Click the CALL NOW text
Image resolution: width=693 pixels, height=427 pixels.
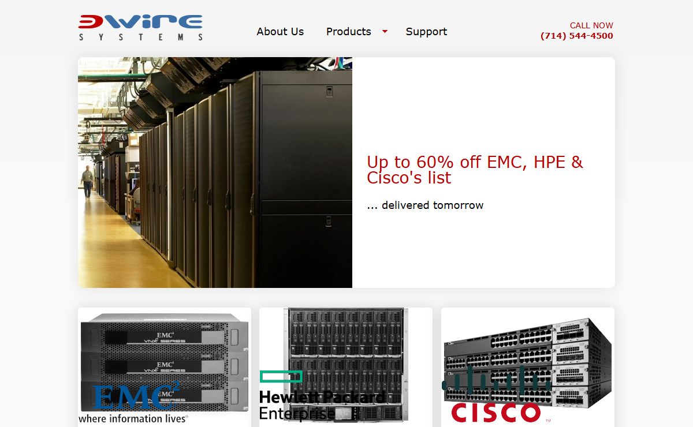coord(591,25)
